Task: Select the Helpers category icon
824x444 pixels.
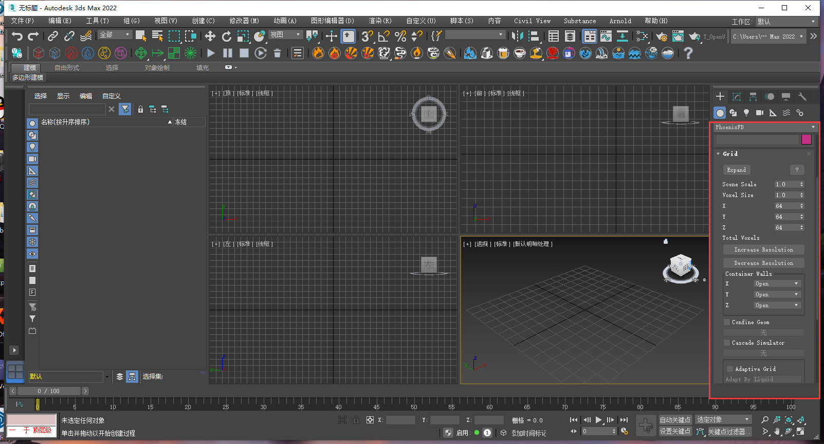Action: pos(773,113)
